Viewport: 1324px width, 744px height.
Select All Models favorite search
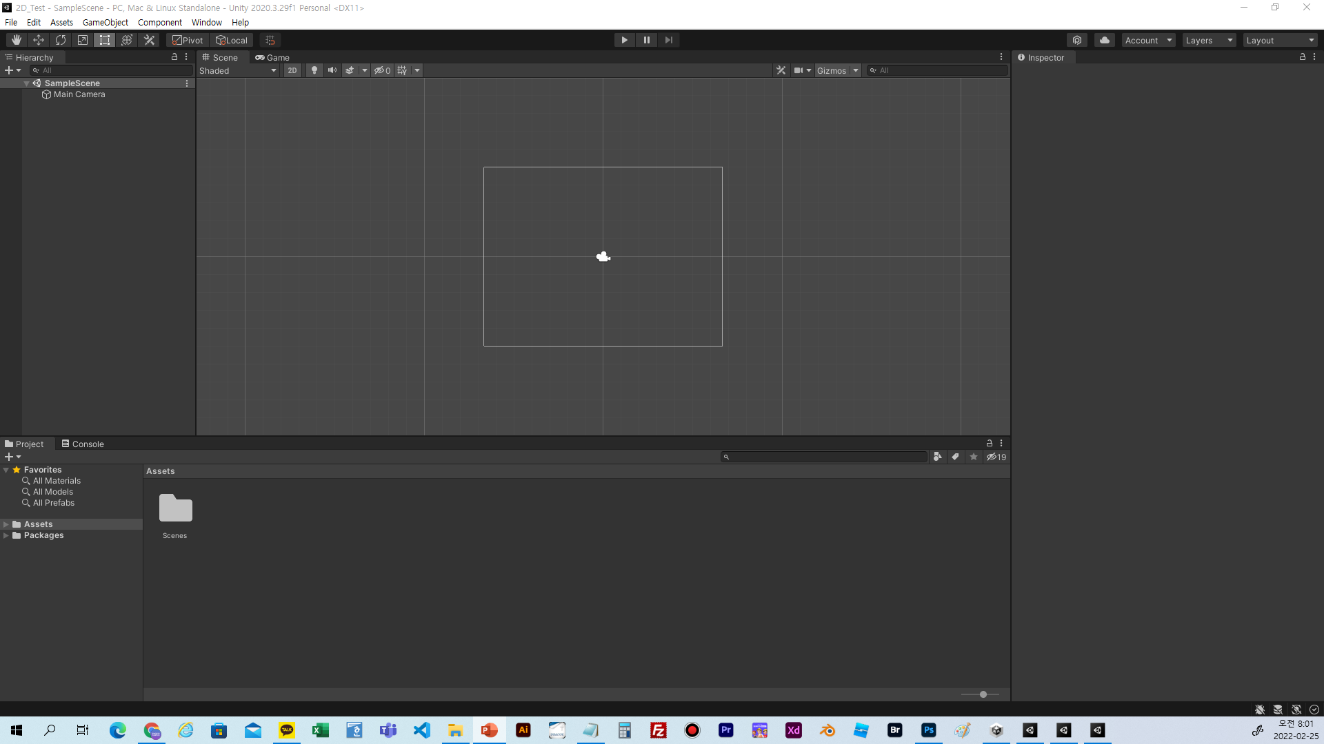(x=53, y=492)
